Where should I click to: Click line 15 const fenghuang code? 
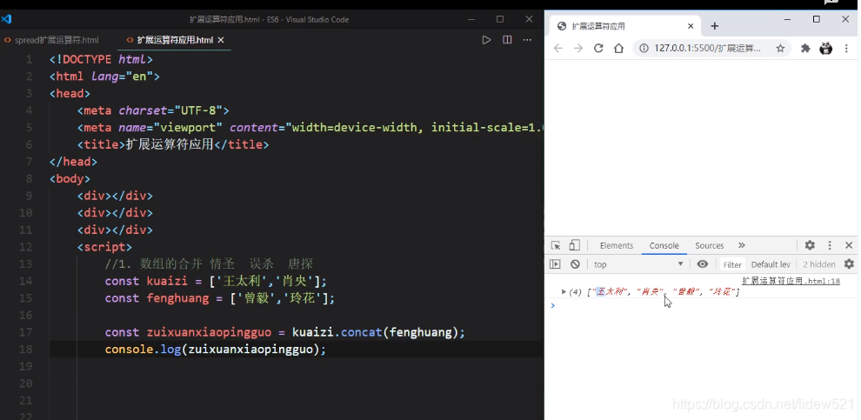(220, 298)
